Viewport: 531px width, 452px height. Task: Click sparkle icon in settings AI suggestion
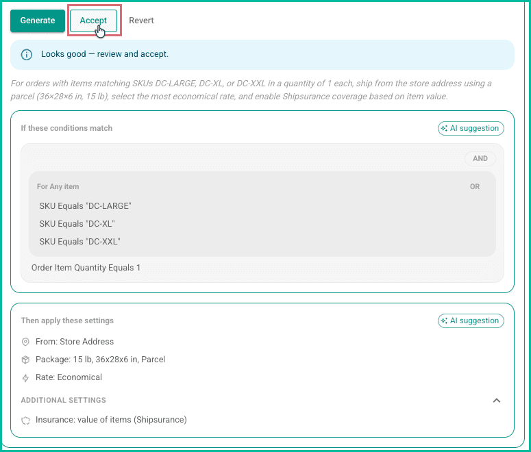444,321
